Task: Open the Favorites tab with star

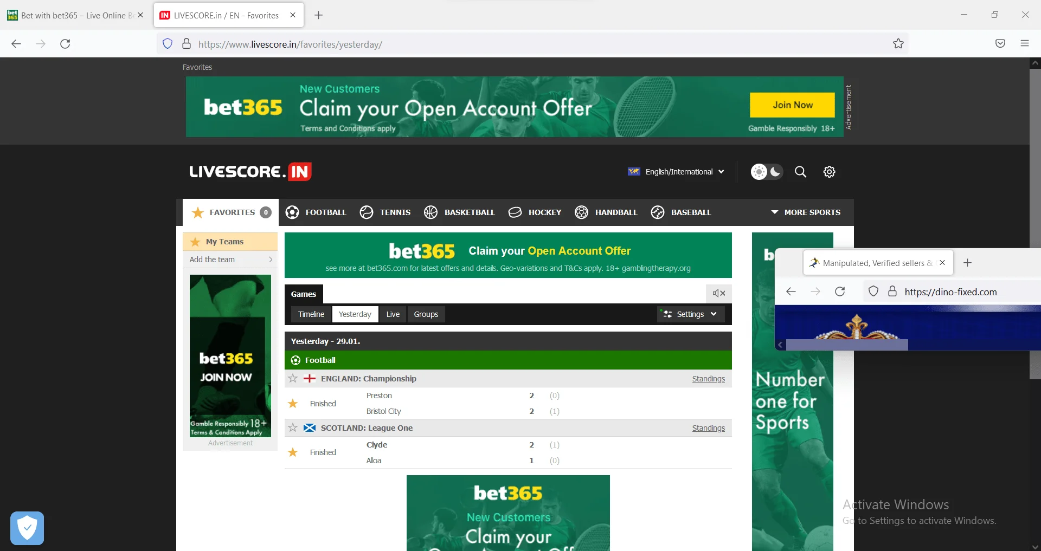Action: pyautogui.click(x=231, y=212)
